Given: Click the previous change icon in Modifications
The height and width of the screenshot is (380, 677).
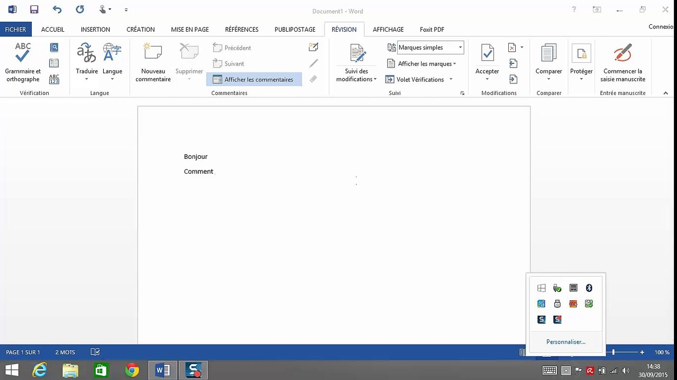Looking at the screenshot, I should [x=513, y=63].
